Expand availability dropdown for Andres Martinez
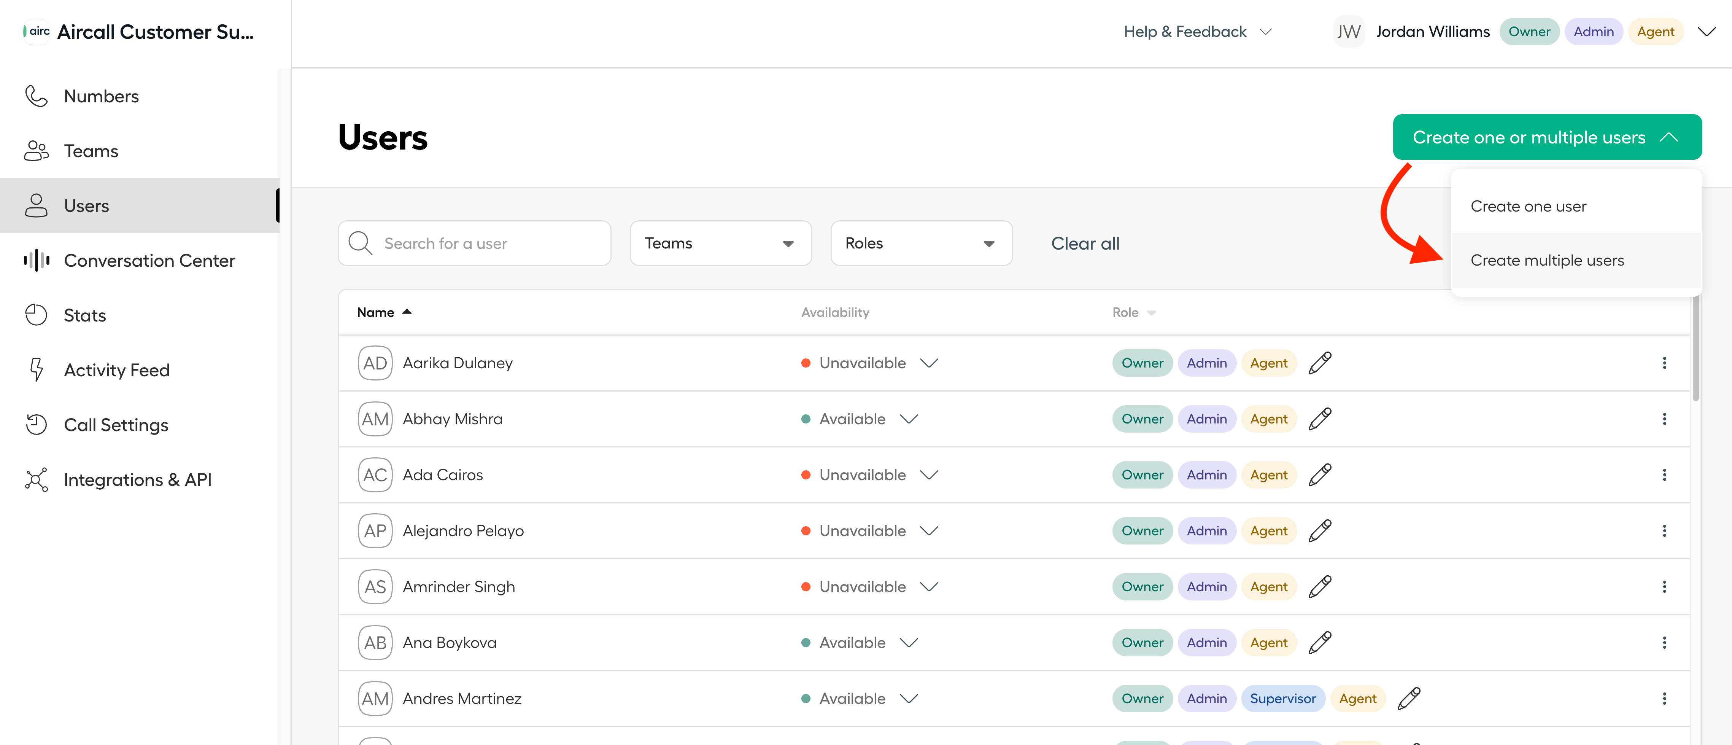Image resolution: width=1732 pixels, height=745 pixels. click(909, 699)
